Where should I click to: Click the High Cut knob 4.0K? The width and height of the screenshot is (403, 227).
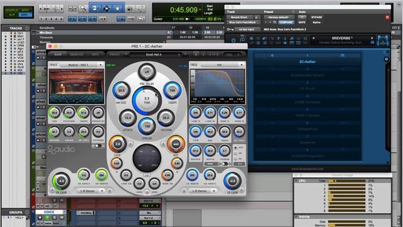point(167,175)
